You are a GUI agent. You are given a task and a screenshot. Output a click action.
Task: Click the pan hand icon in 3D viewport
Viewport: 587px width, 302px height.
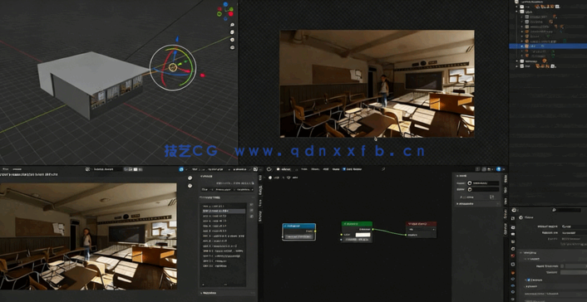pos(232,32)
